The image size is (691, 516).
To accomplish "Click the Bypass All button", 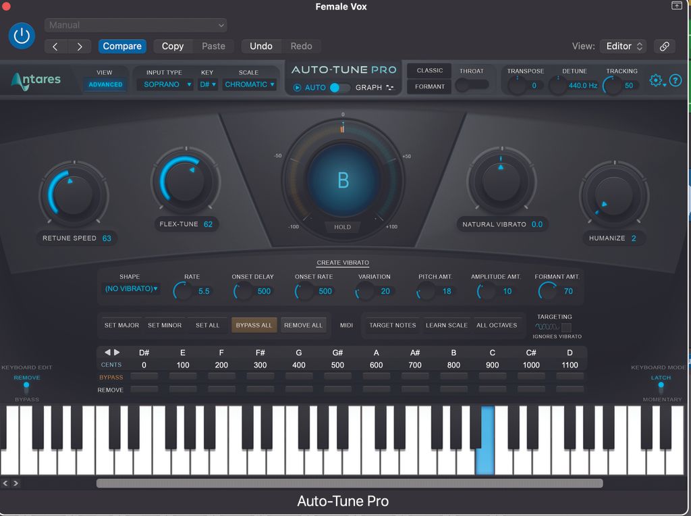I will tap(254, 325).
